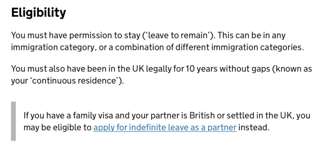324x156 pixels.
Task: Open the 'apply for indefinite leave as a partner' link
Action: coord(165,128)
